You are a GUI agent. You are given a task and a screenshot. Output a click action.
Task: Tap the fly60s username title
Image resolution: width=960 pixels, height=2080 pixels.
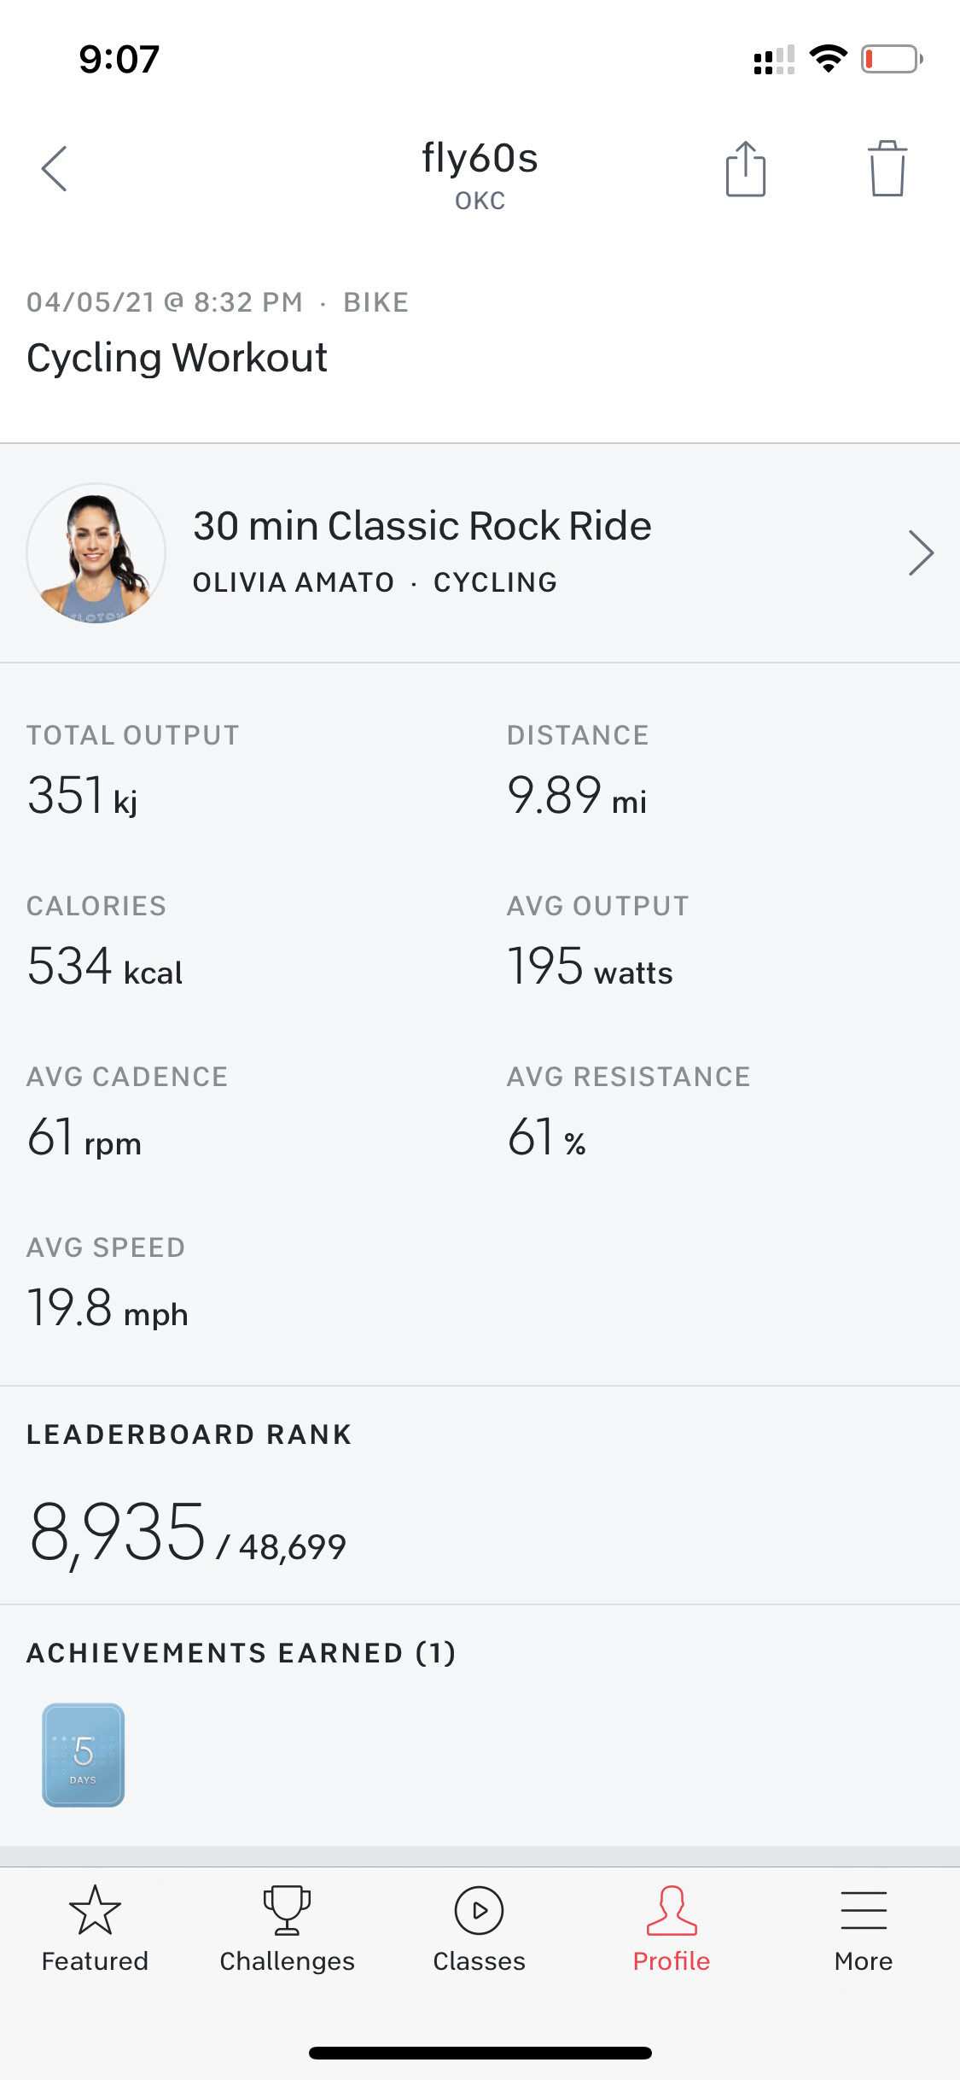(480, 159)
